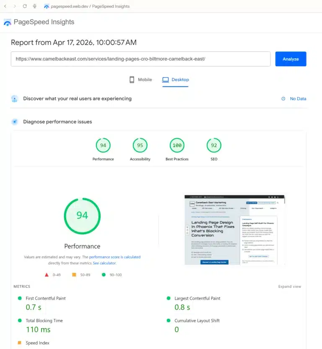Click the green dot beside Cumulative Layout Shift

pyautogui.click(x=169, y=321)
